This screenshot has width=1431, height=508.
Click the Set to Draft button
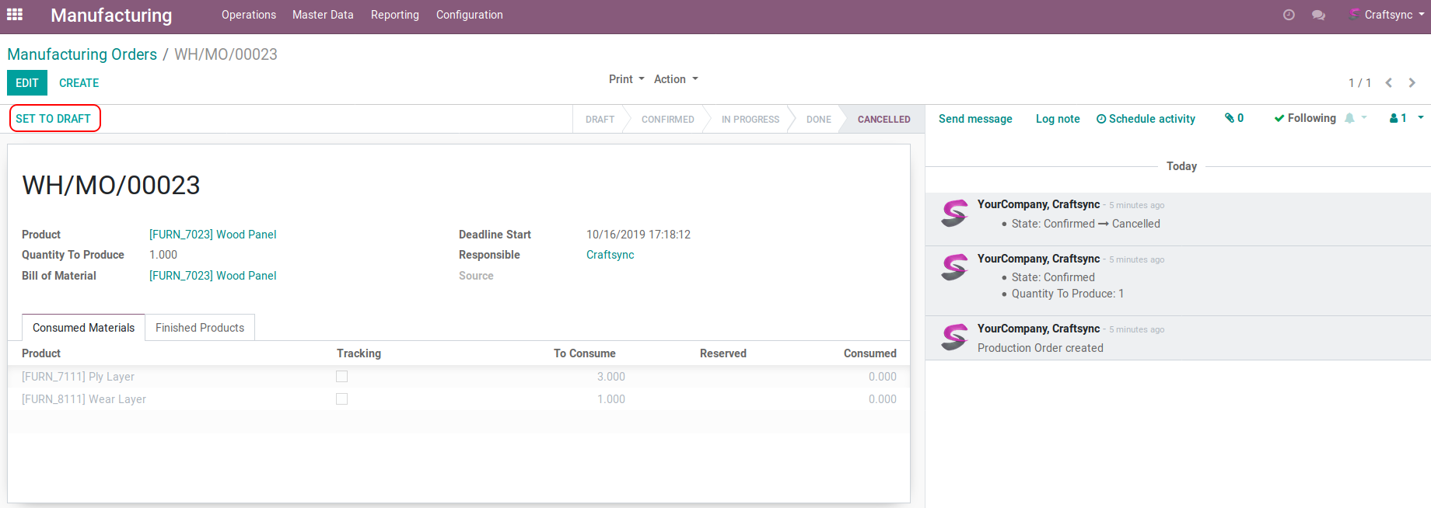click(54, 119)
